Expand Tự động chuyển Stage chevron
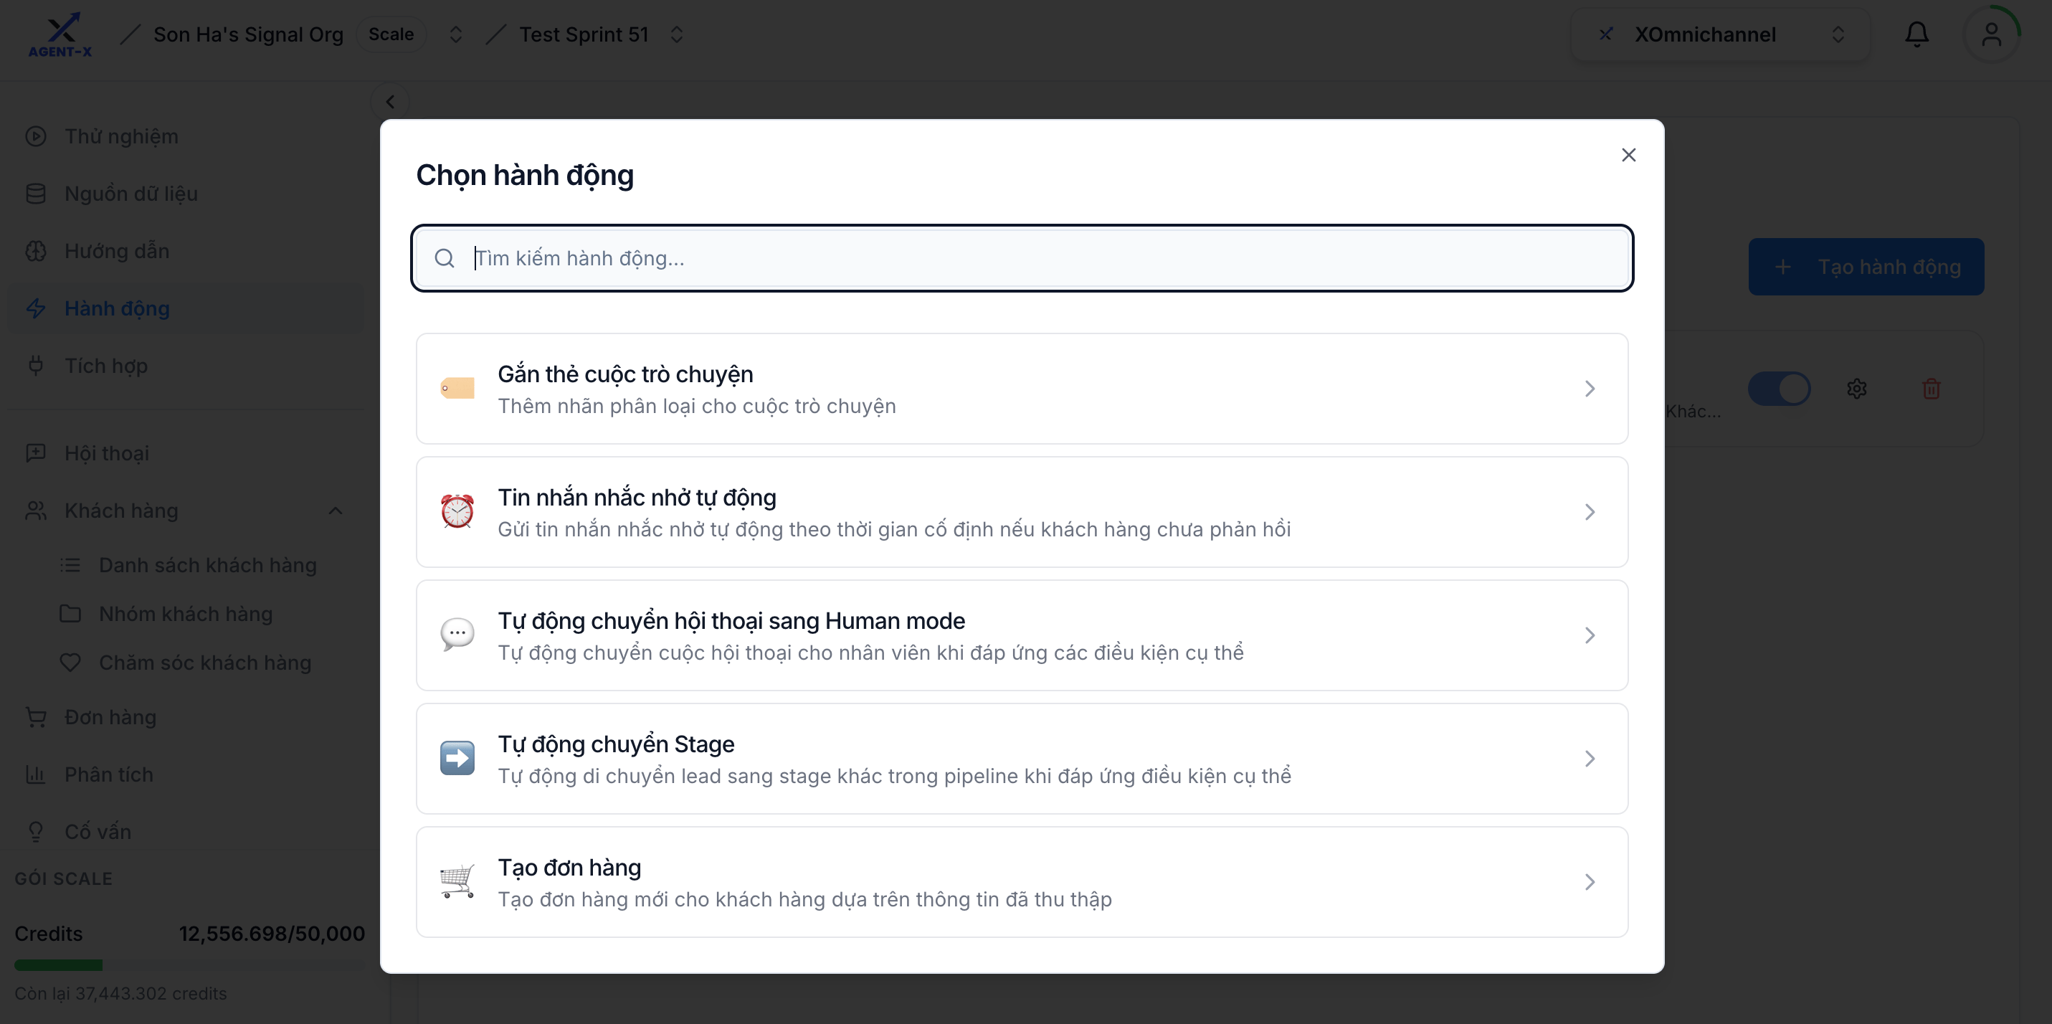The height and width of the screenshot is (1024, 2052). pos(1589,758)
